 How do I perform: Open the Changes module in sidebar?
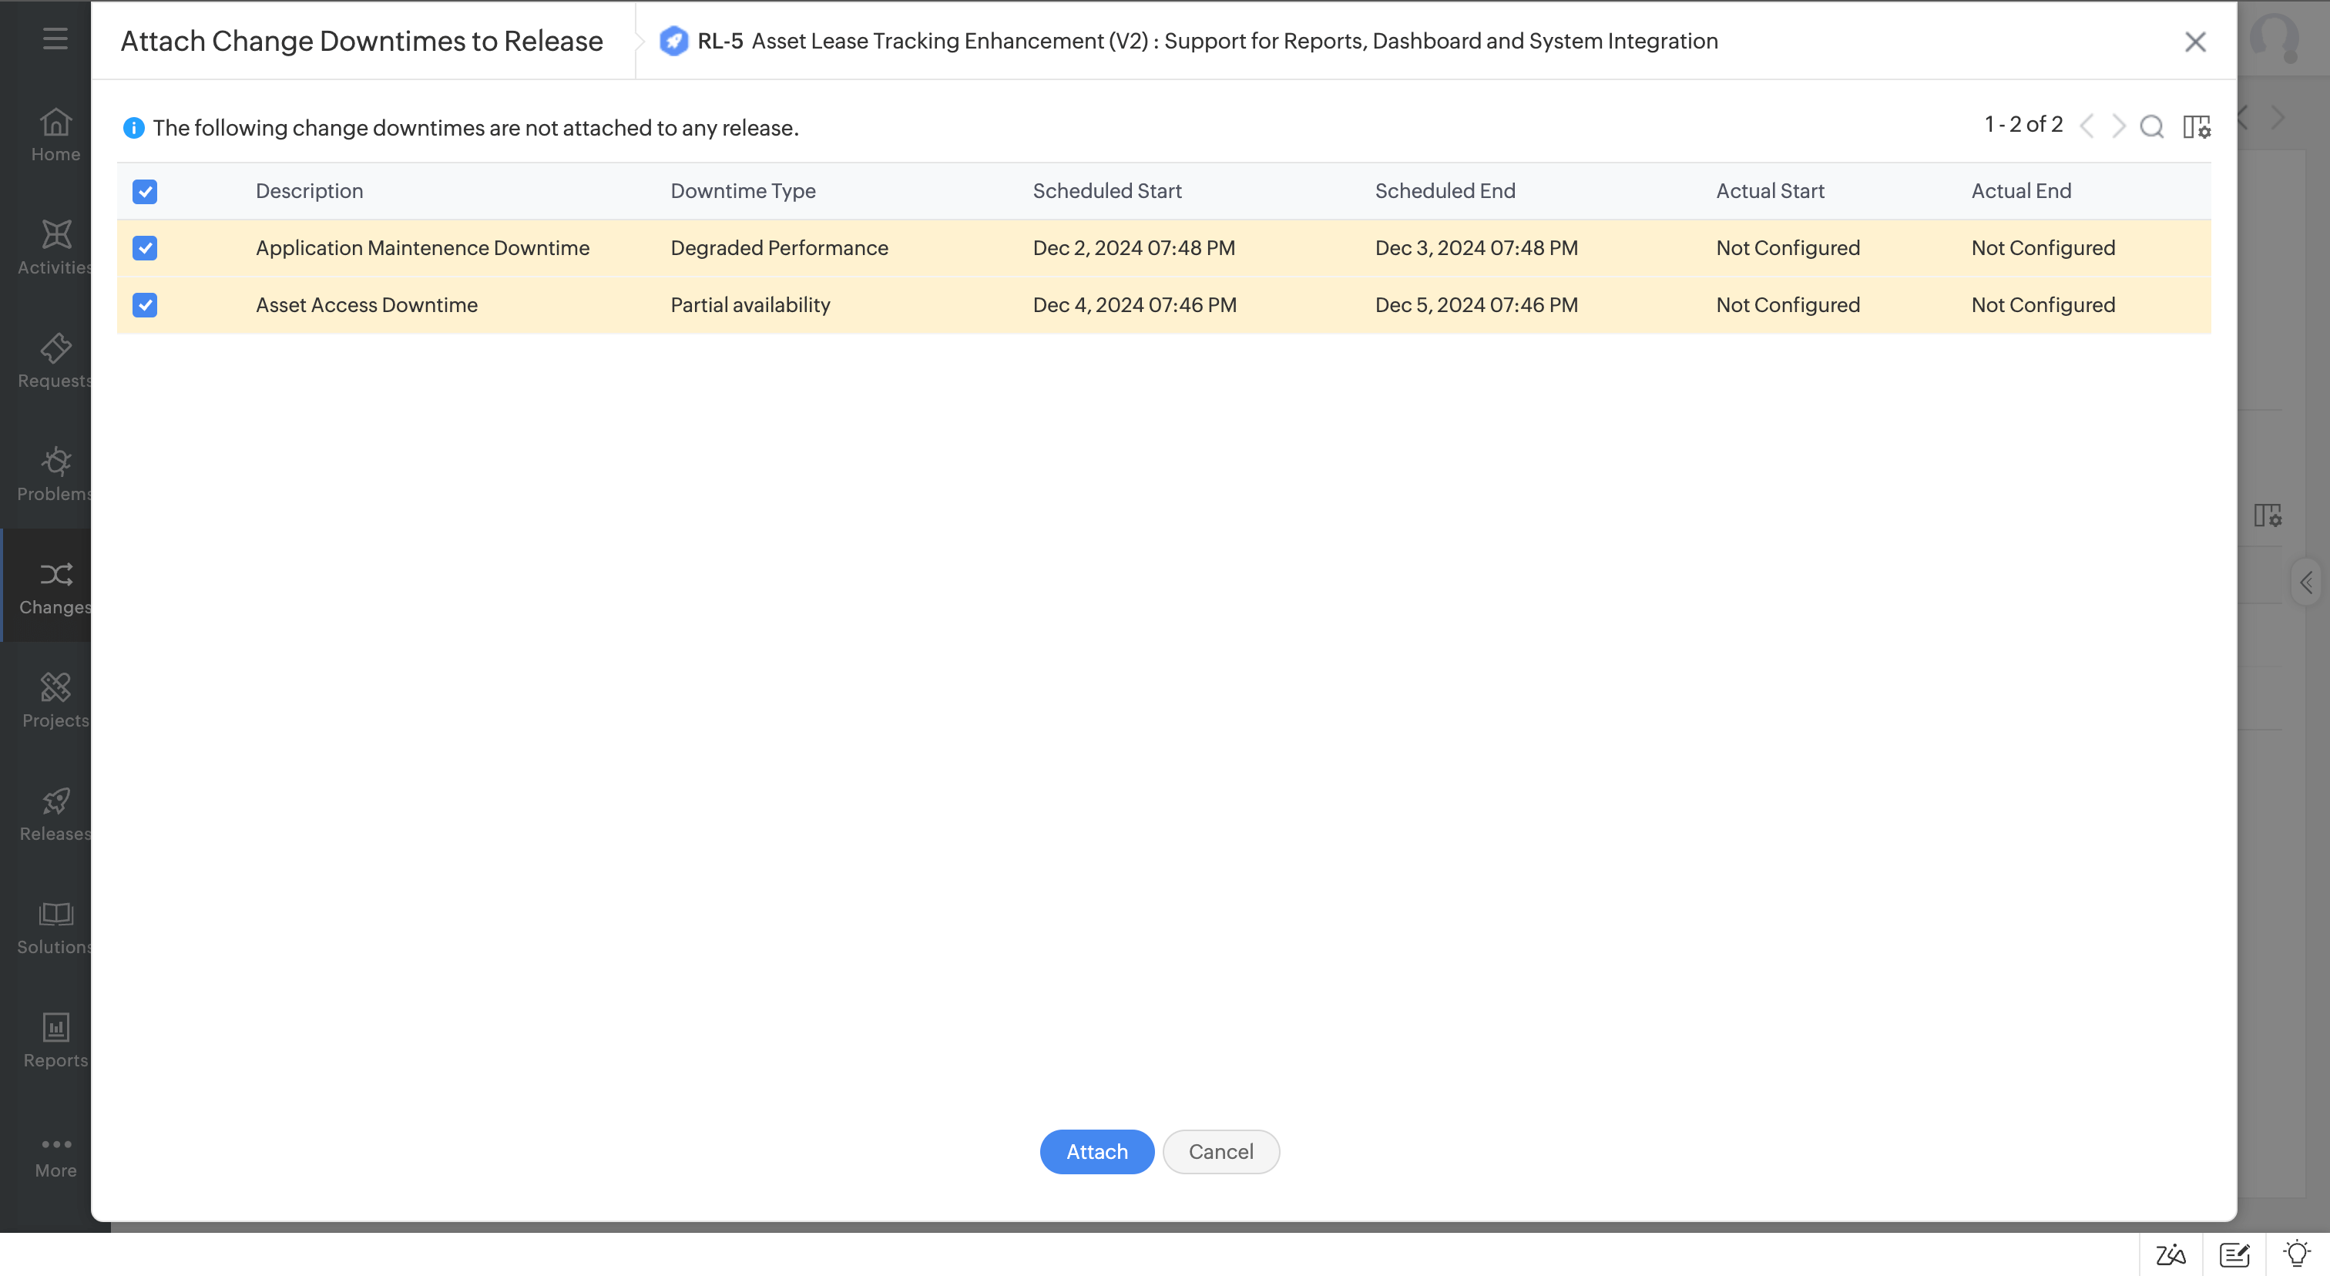[x=55, y=588]
